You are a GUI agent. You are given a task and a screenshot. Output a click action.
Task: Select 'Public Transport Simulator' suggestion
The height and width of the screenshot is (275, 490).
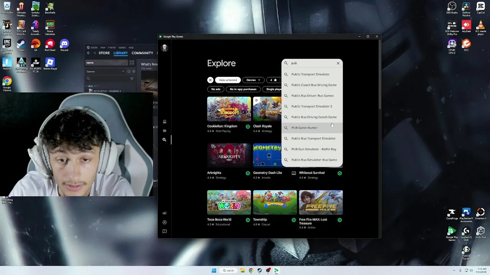click(x=312, y=74)
